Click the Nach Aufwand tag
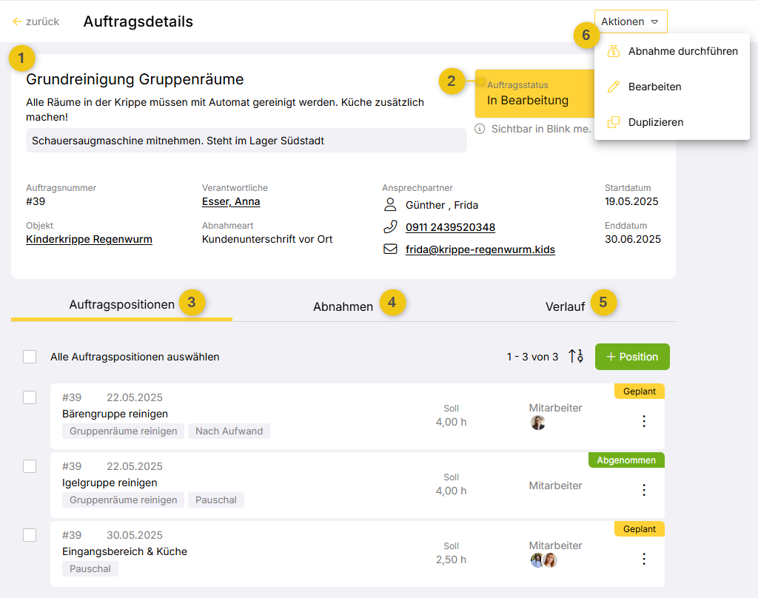The width and height of the screenshot is (758, 598). pyautogui.click(x=229, y=431)
